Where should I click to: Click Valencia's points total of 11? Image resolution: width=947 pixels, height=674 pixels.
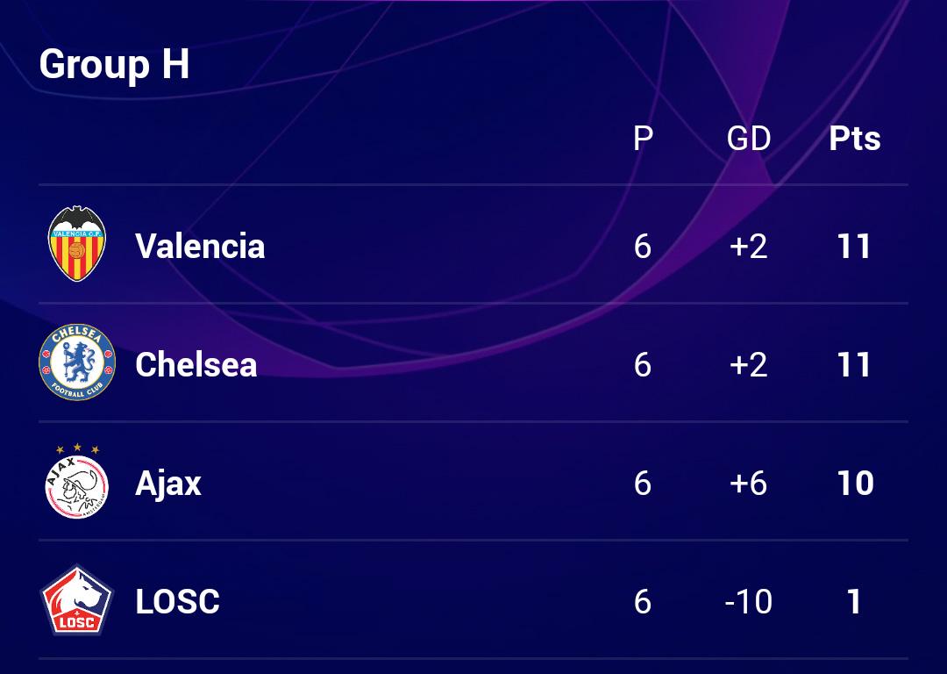[x=854, y=247]
